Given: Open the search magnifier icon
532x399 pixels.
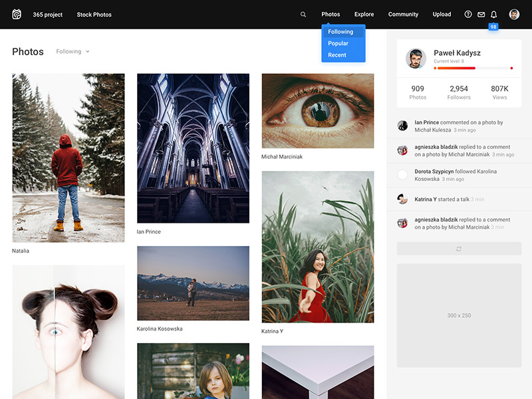Looking at the screenshot, I should pos(303,14).
